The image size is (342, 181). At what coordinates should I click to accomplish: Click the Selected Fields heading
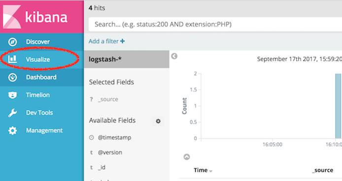111,82
